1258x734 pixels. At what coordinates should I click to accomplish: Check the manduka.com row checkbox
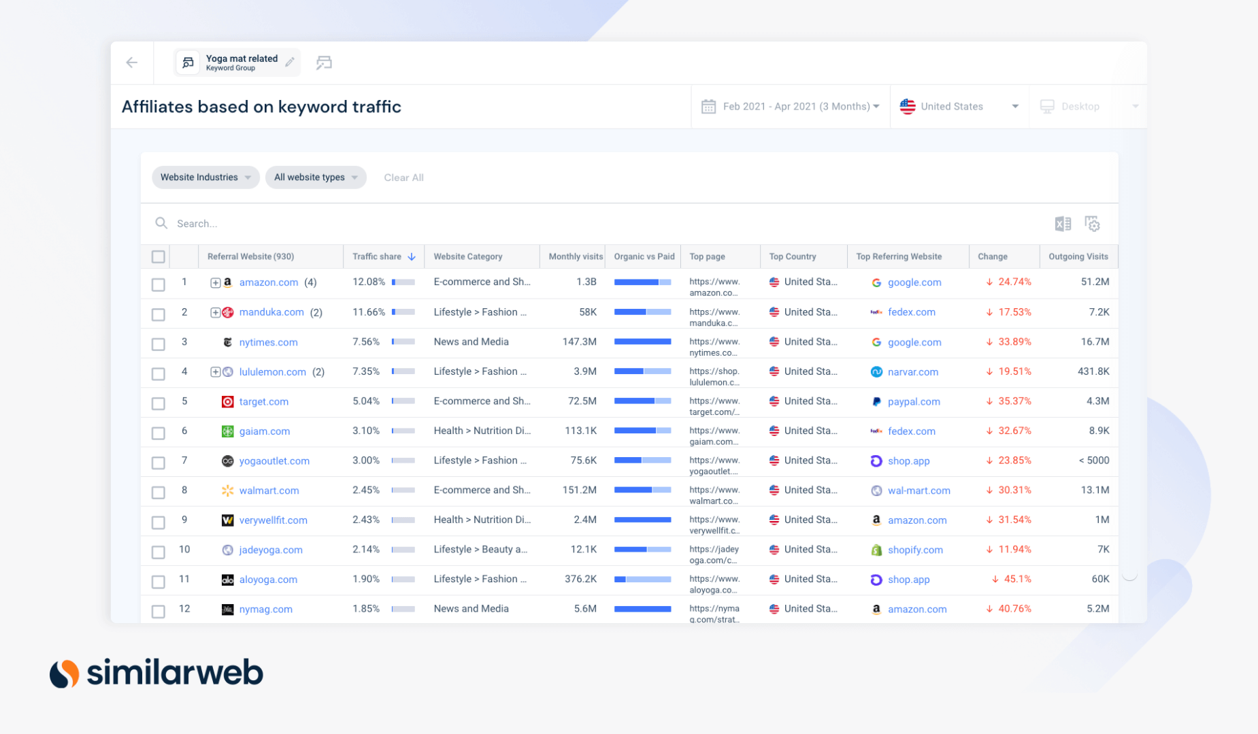159,314
